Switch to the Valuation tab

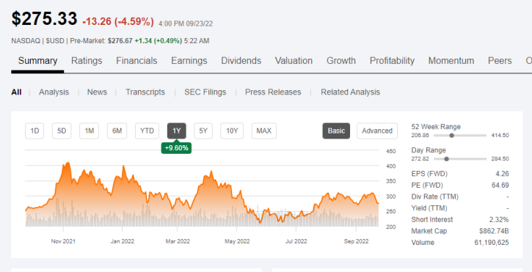294,61
